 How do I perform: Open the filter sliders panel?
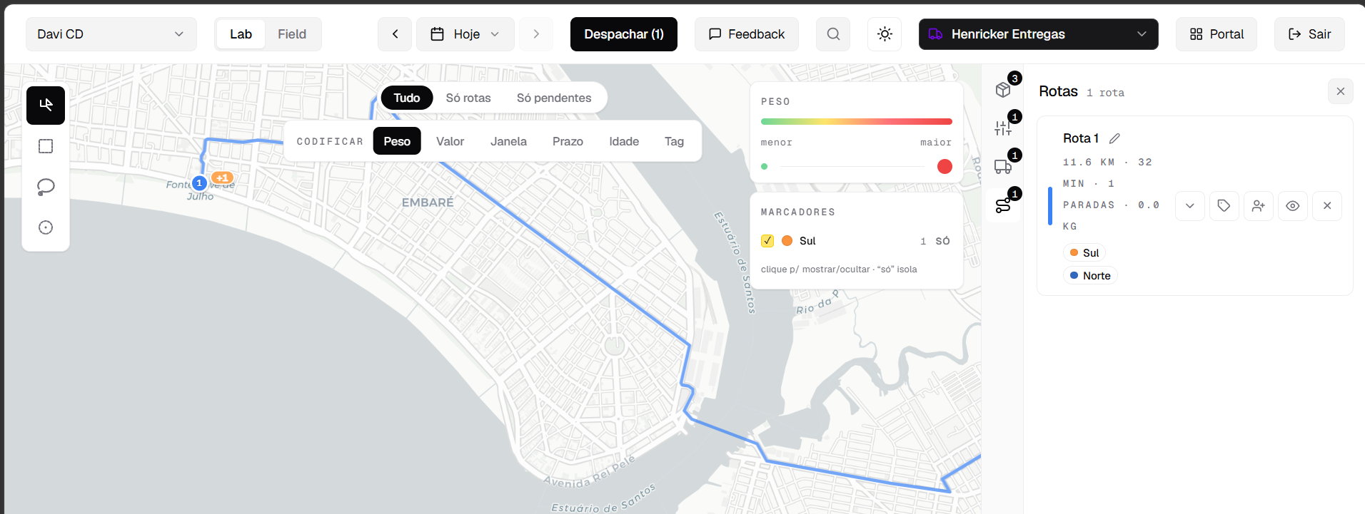click(1003, 128)
